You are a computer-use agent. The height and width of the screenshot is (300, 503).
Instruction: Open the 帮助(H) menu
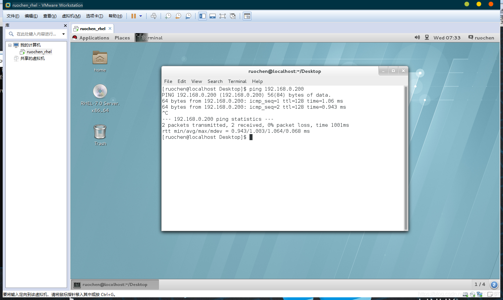[x=115, y=16]
